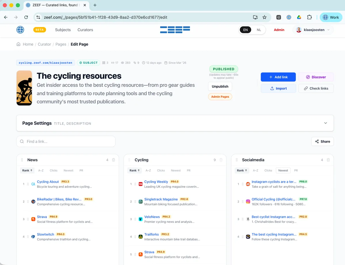Click the Check links button
This screenshot has width=345, height=265.
(x=316, y=88)
